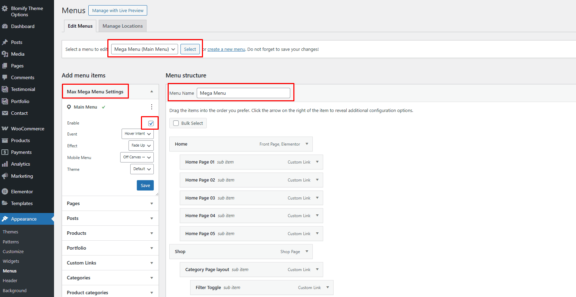The image size is (576, 297).
Task: Switch to the Edit Menus tab
Action: click(x=80, y=26)
